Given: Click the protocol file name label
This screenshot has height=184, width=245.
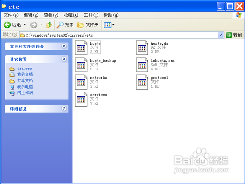Looking at the screenshot, I should click(159, 78).
